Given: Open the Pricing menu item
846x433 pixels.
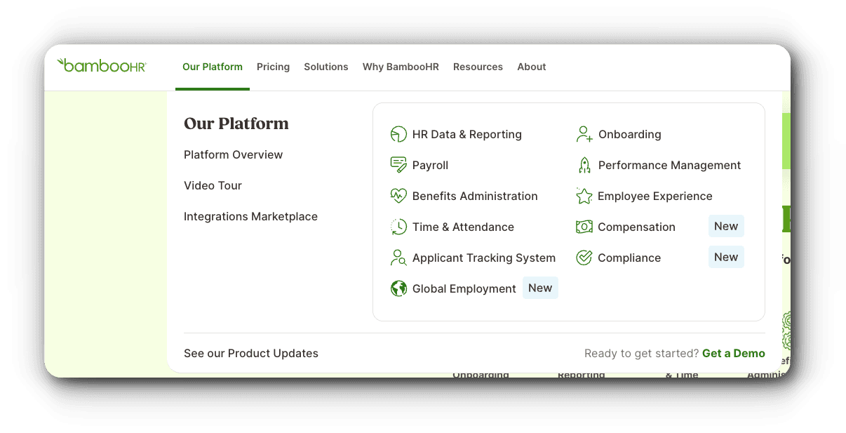Looking at the screenshot, I should [x=273, y=67].
